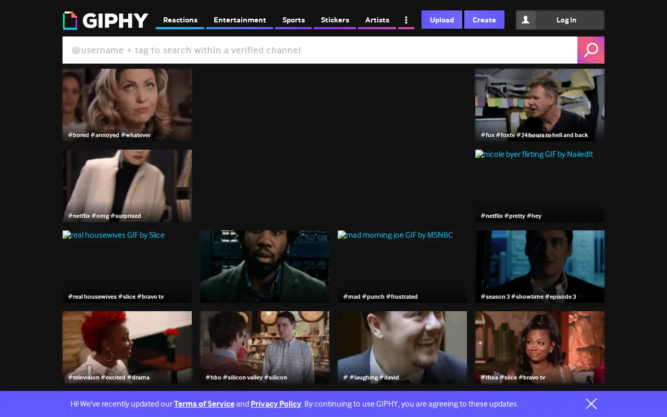Click the #pretty tag
The width and height of the screenshot is (667, 417).
pos(515,216)
